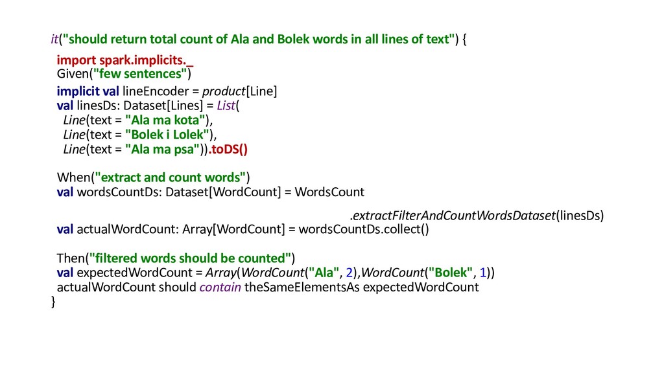Click the closing brace of the test block

[x=53, y=302]
